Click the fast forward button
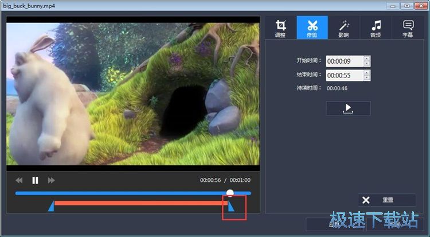The height and width of the screenshot is (237, 430). 51,180
